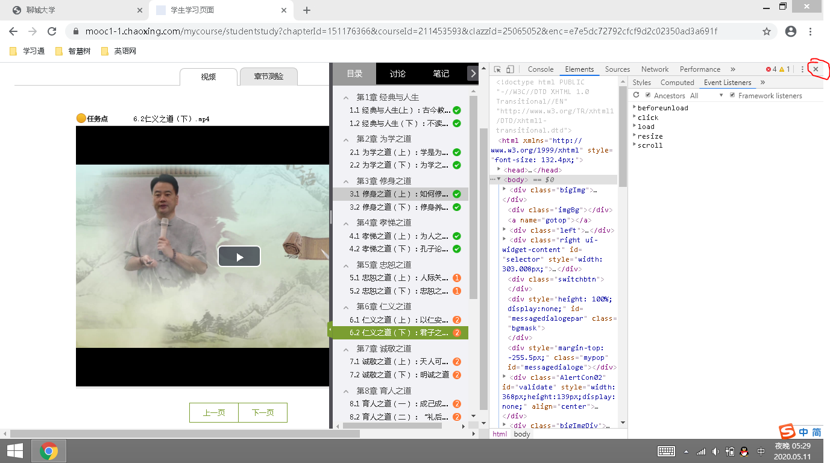Open the 讨论 panel tab
The image size is (830, 463).
(x=398, y=74)
